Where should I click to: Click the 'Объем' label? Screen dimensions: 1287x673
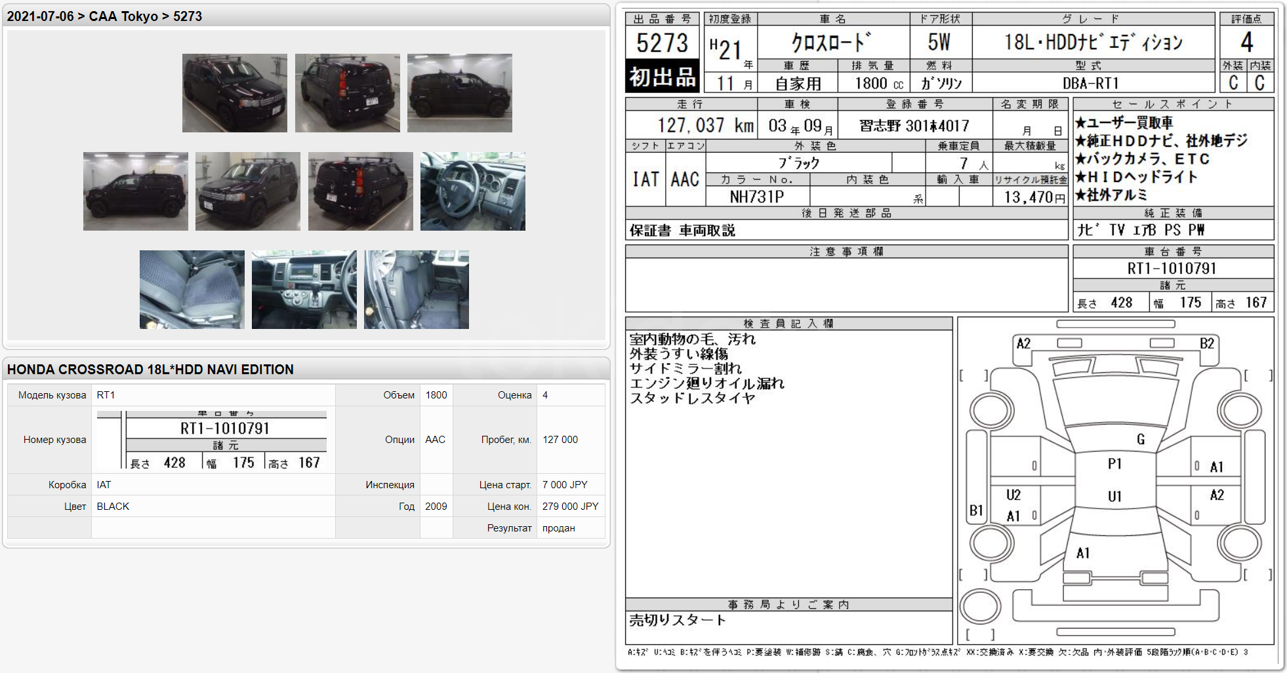coord(399,395)
